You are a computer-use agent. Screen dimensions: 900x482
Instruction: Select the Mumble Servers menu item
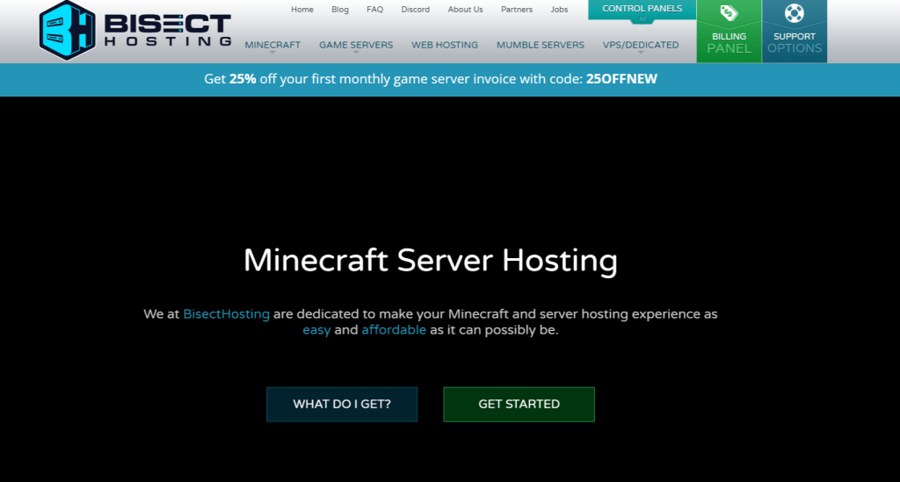click(541, 45)
